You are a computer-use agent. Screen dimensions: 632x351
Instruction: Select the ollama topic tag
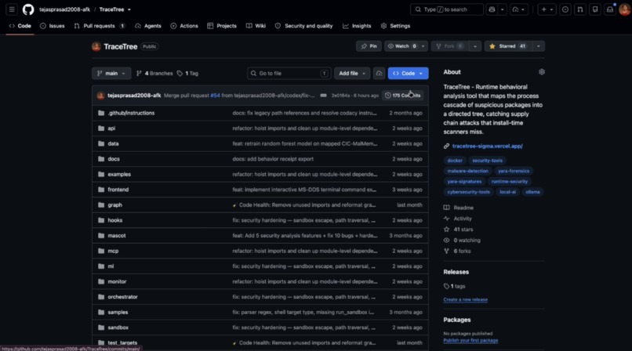[x=532, y=192]
